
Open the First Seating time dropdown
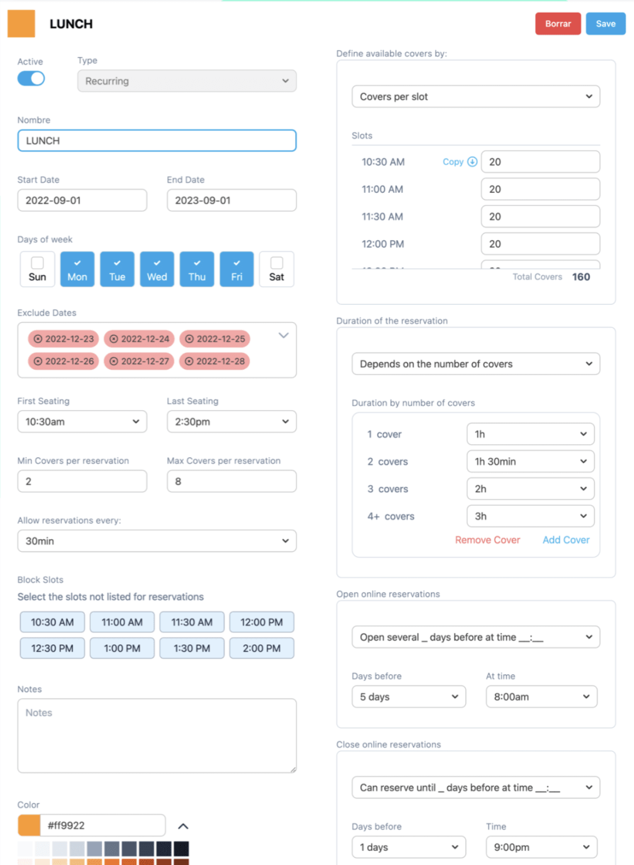(x=82, y=422)
